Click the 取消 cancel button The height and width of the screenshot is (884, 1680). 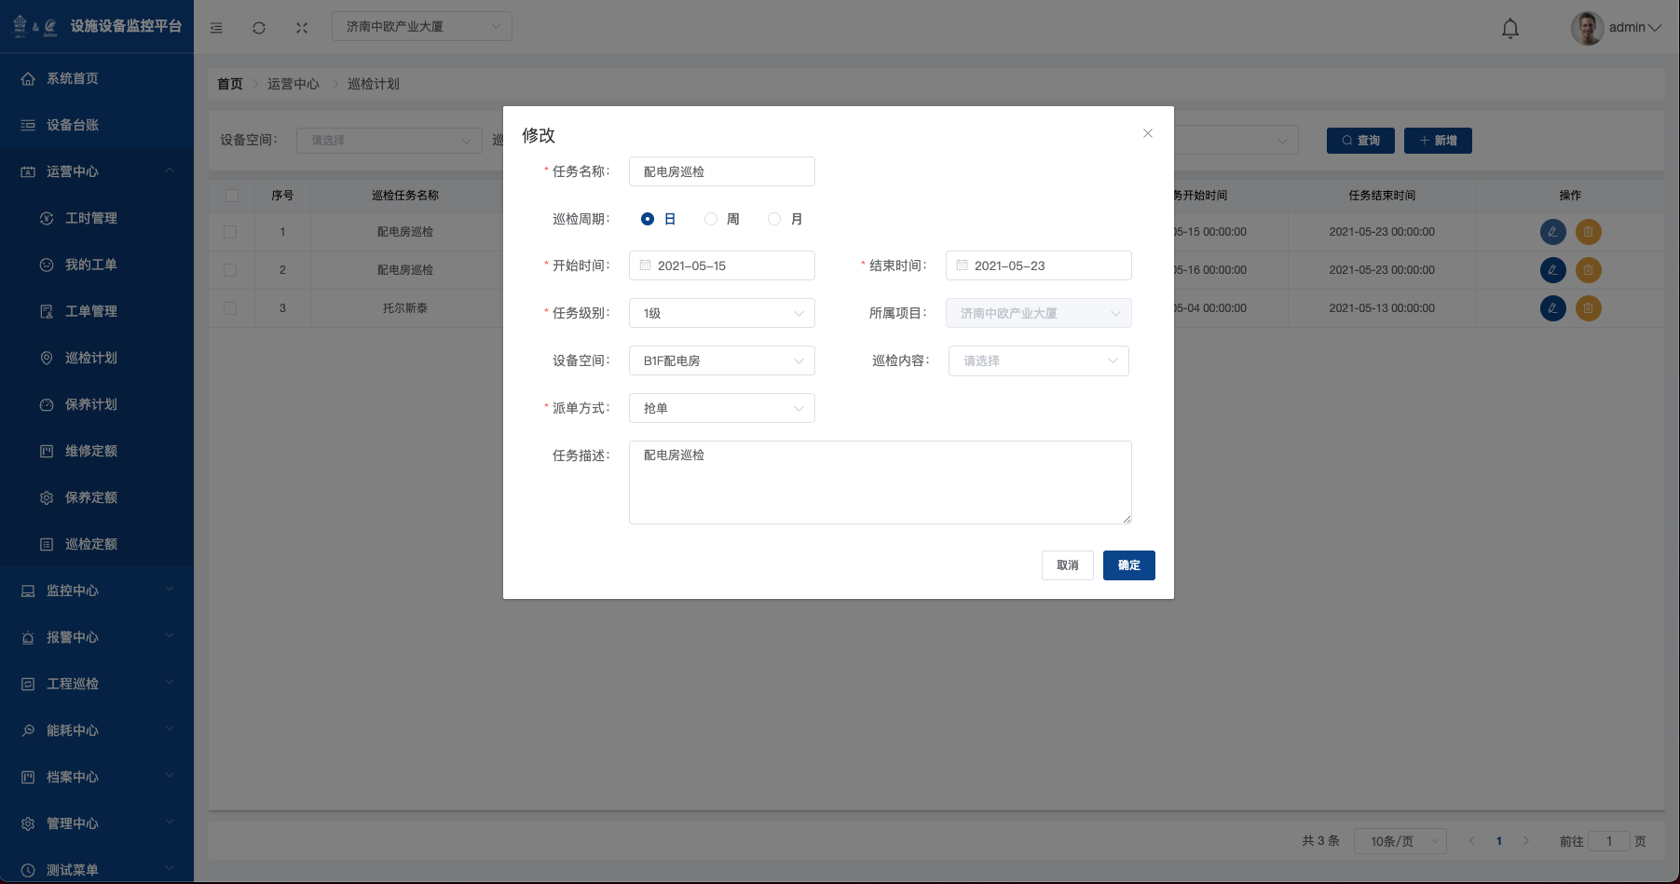click(1067, 565)
